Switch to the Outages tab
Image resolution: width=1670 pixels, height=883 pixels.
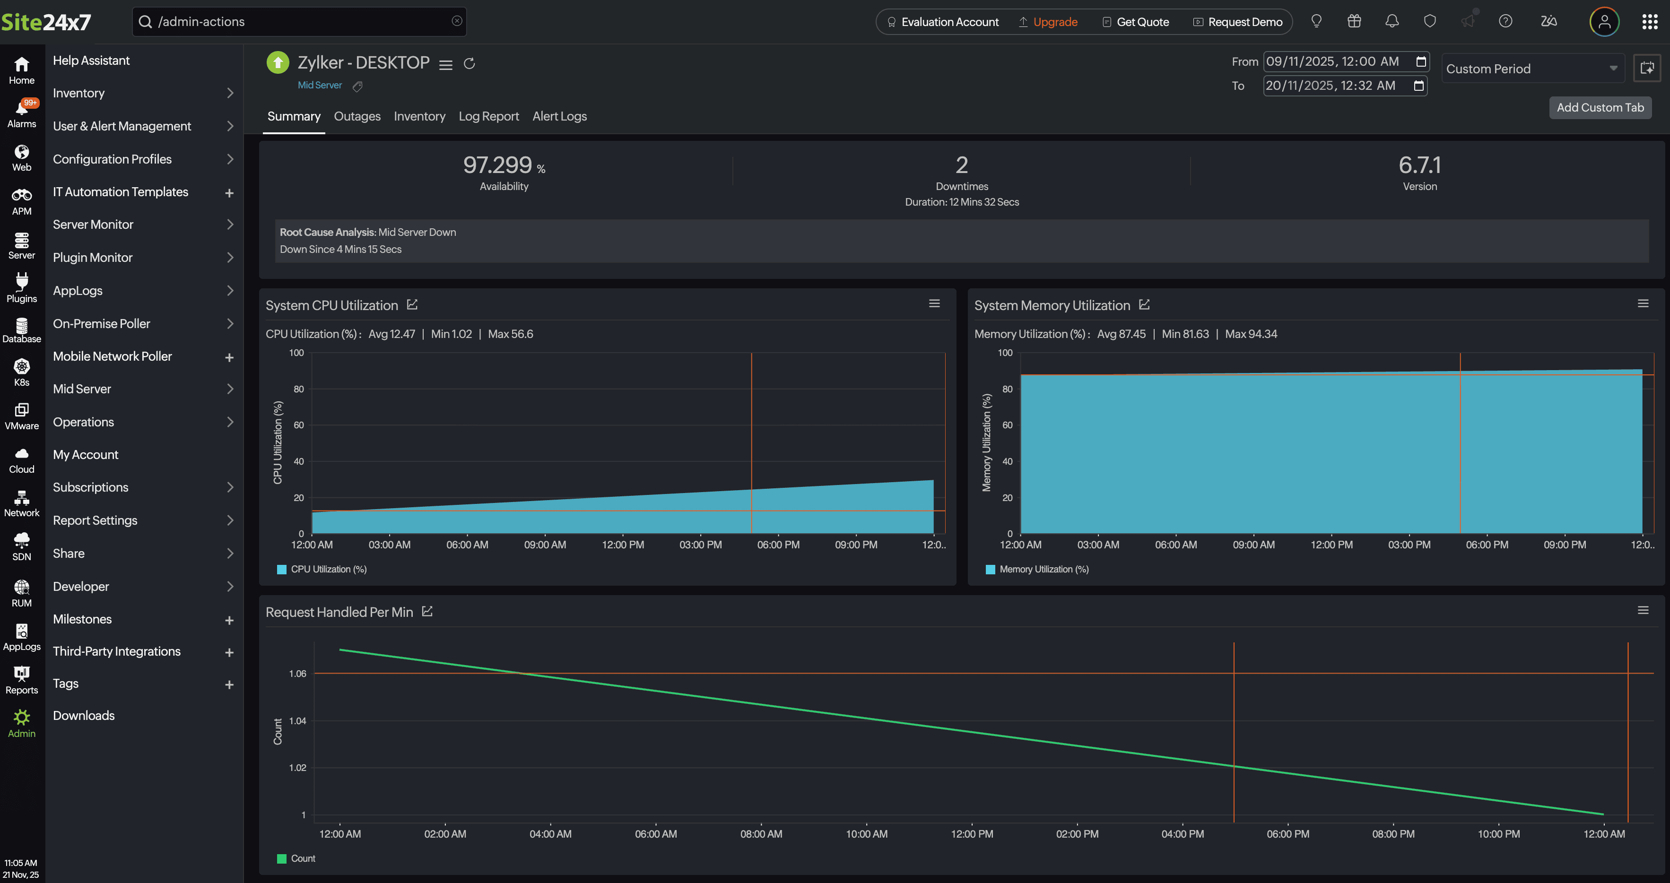click(x=357, y=116)
